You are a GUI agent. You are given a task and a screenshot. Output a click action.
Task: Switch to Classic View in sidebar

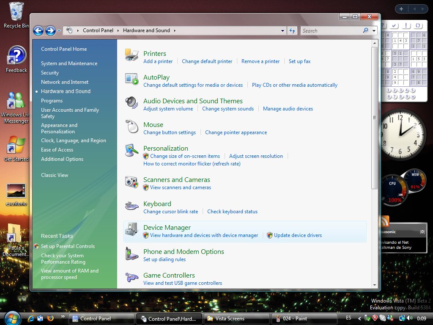(x=55, y=175)
